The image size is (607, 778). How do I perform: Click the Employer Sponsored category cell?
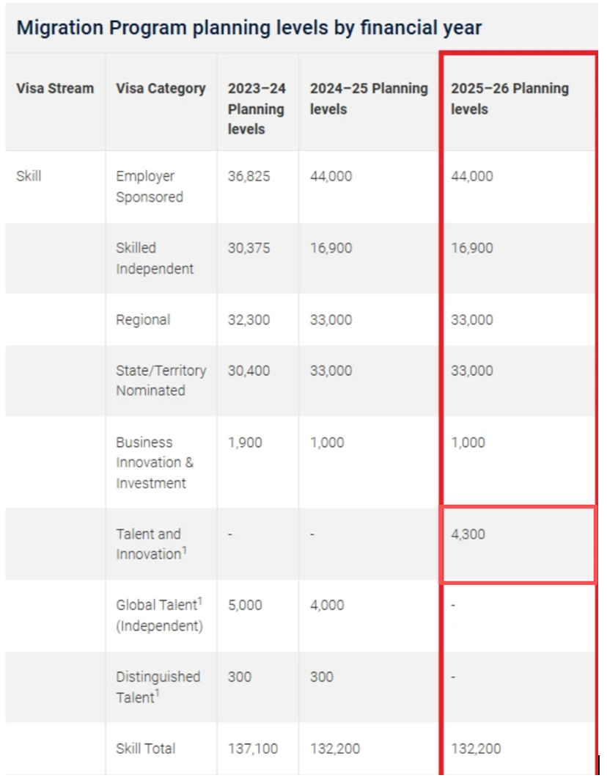(x=150, y=186)
